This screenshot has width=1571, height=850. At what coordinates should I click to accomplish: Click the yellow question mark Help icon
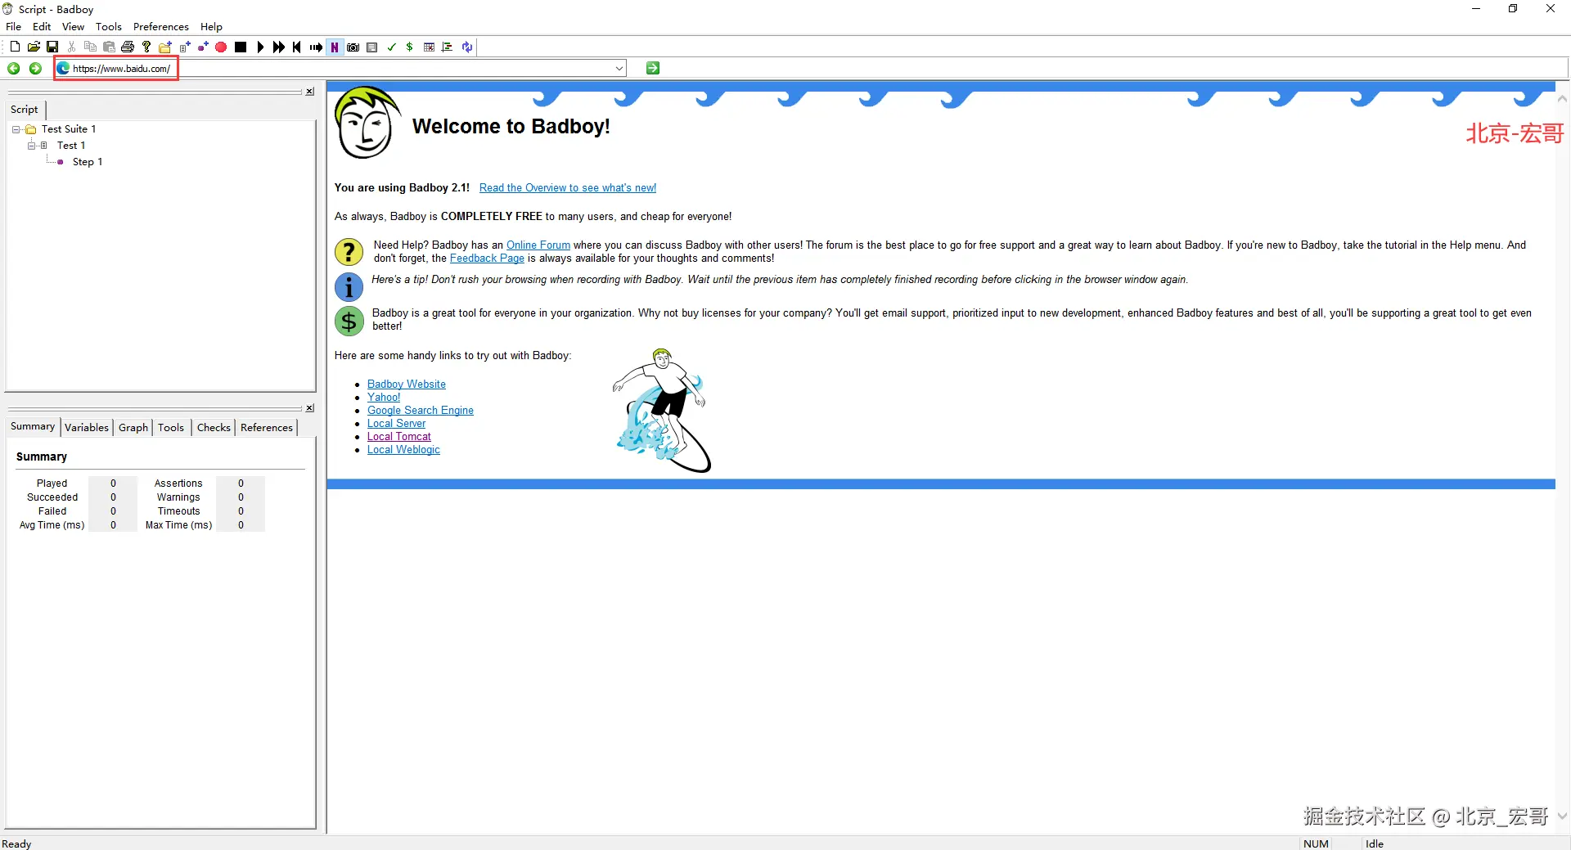(x=146, y=47)
